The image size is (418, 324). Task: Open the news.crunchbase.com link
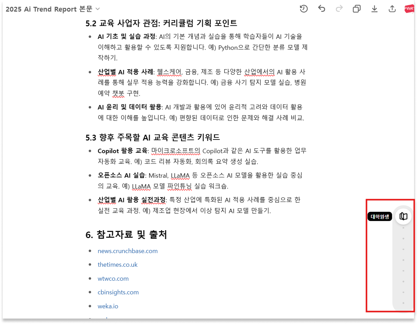click(x=128, y=251)
